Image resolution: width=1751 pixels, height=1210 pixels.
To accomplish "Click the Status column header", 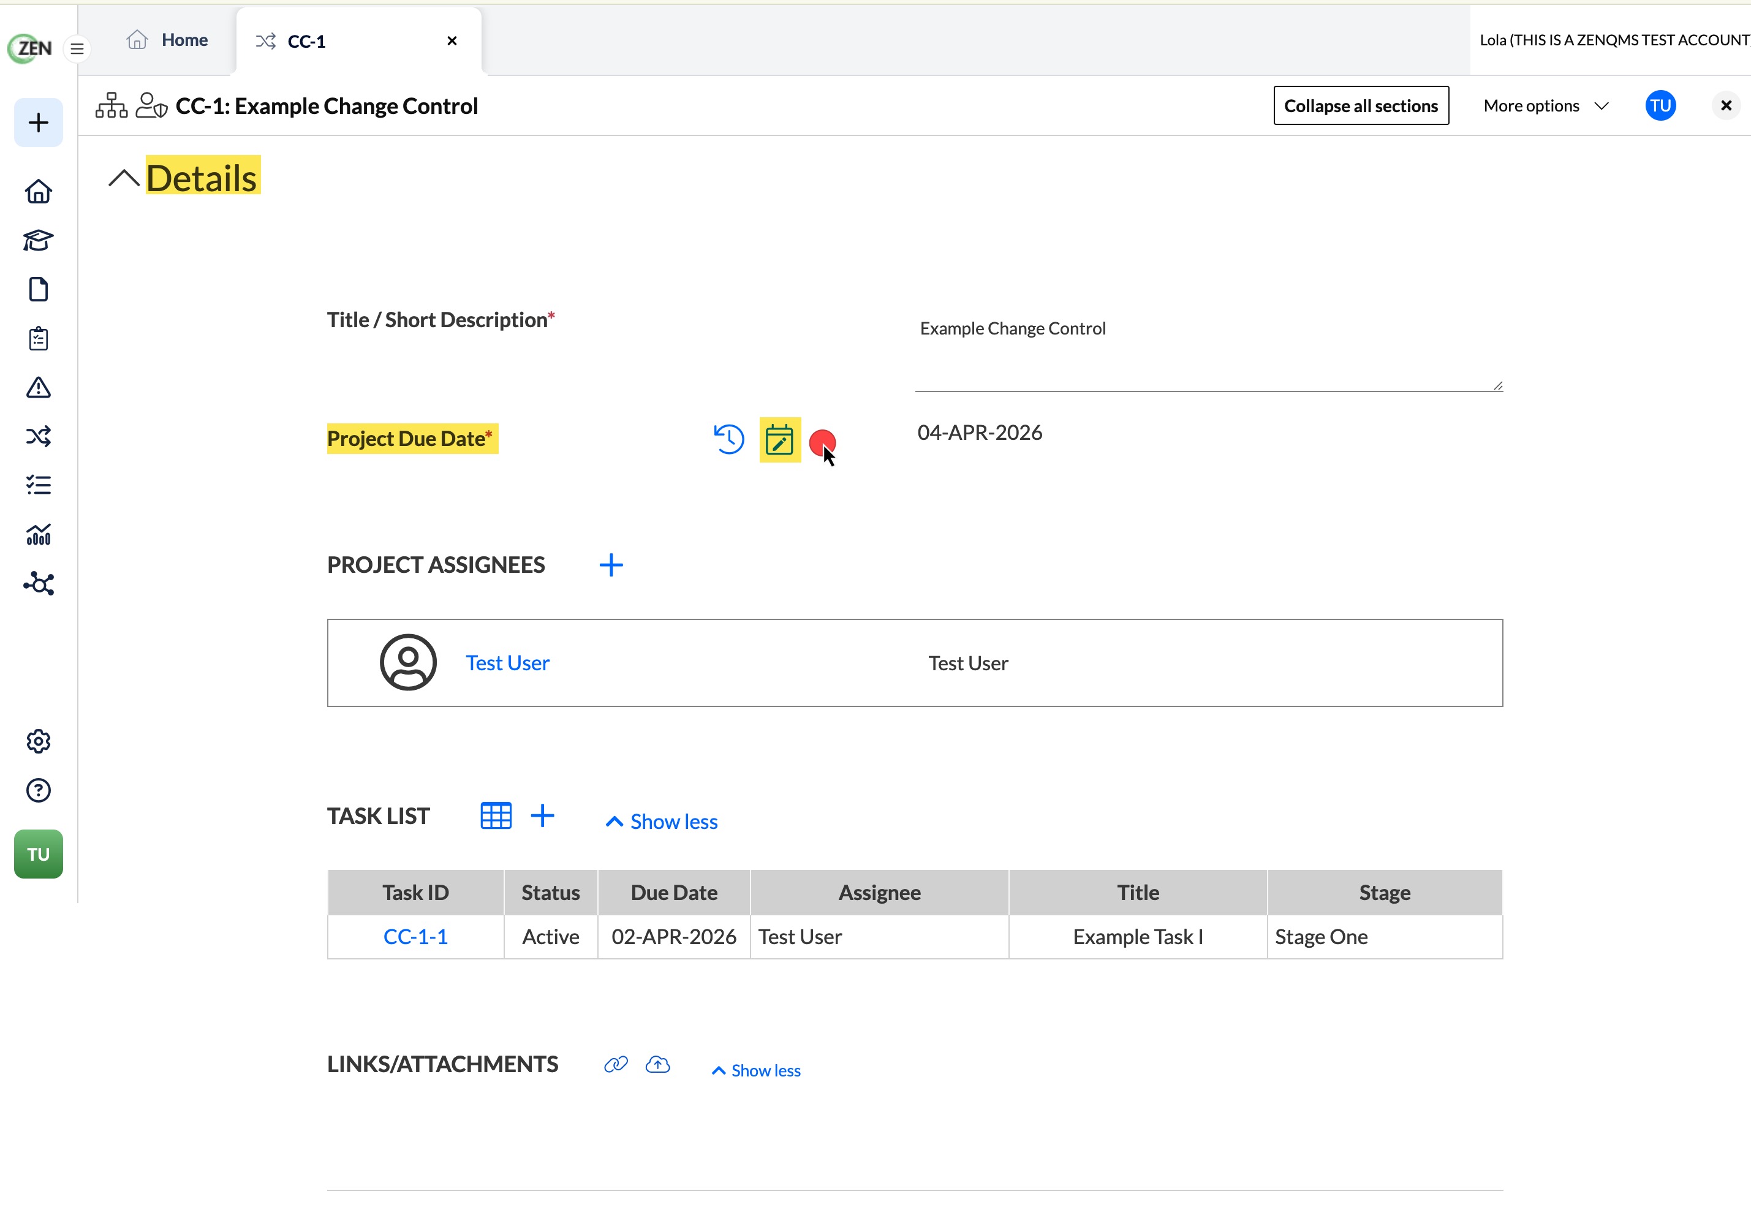I will pos(551,893).
